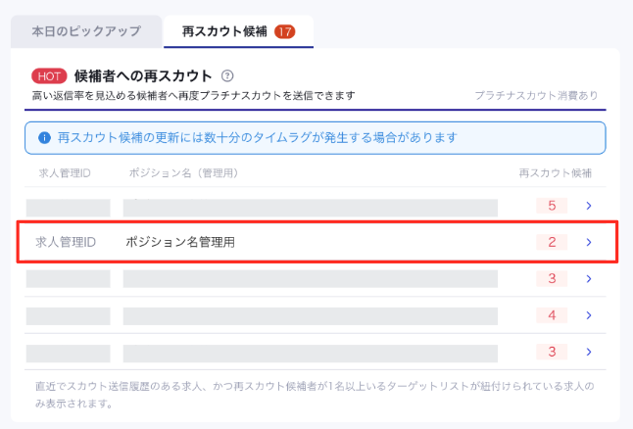Click the count badge showing 2
633x429 pixels.
[x=552, y=242]
